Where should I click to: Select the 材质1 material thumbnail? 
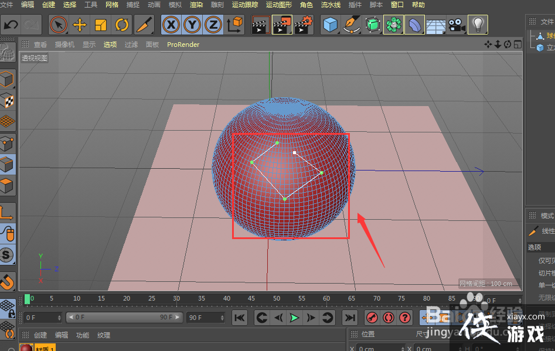(26, 347)
